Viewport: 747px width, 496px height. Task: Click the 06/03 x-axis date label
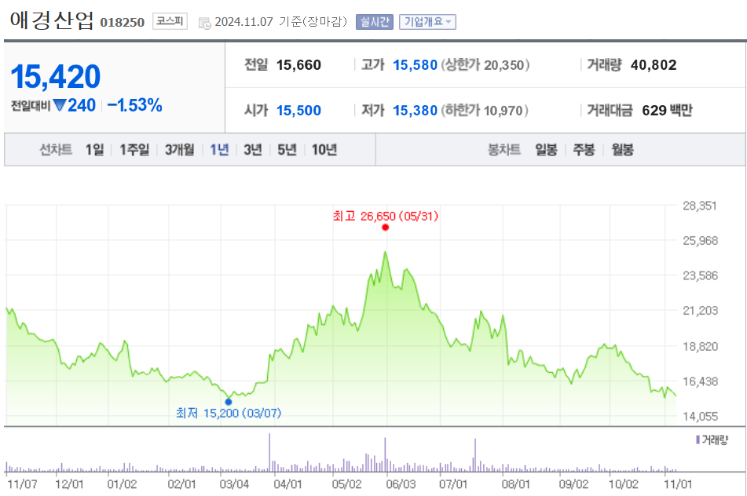coord(401,484)
